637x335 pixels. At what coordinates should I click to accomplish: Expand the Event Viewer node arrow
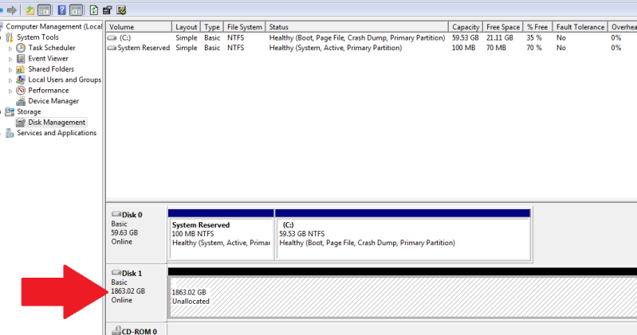[x=10, y=59]
